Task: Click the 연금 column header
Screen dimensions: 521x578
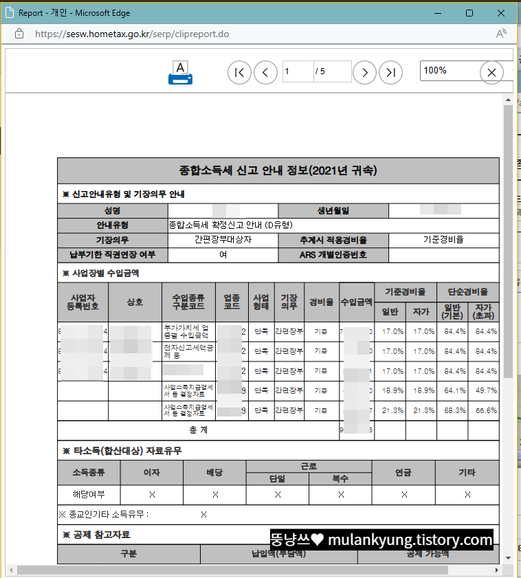Action: 403,473
